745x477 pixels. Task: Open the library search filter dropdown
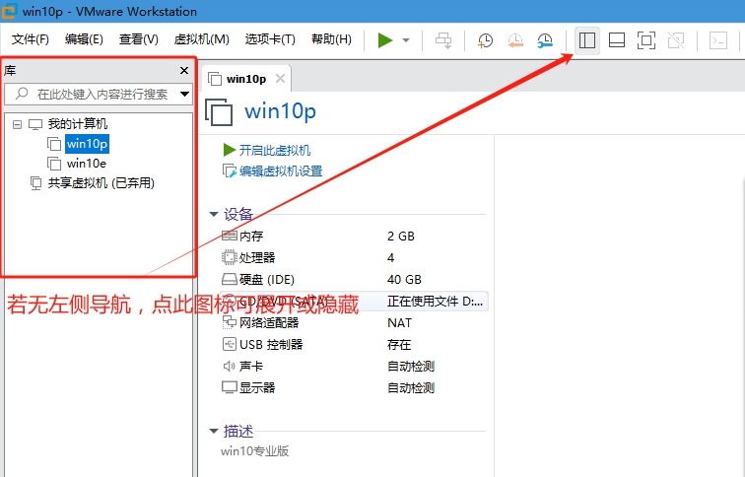click(185, 94)
